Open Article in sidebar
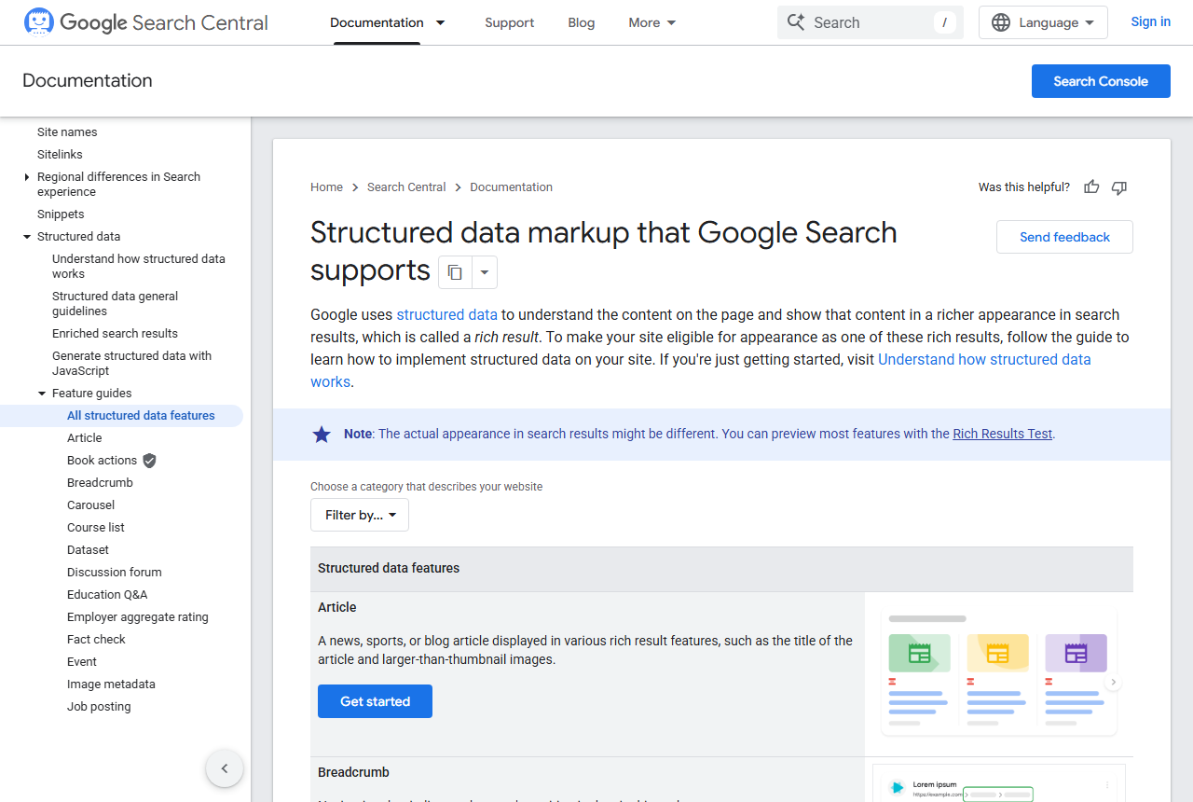Screen dimensions: 1193x802 [x=85, y=438]
